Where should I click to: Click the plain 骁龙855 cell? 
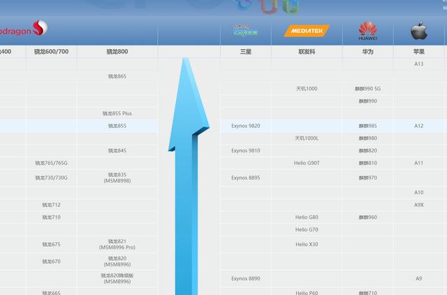click(x=117, y=126)
